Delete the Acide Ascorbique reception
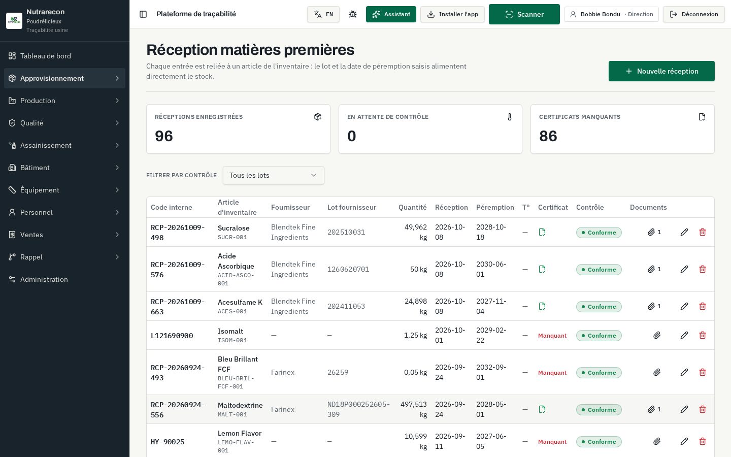Image resolution: width=731 pixels, height=457 pixels. pyautogui.click(x=703, y=269)
